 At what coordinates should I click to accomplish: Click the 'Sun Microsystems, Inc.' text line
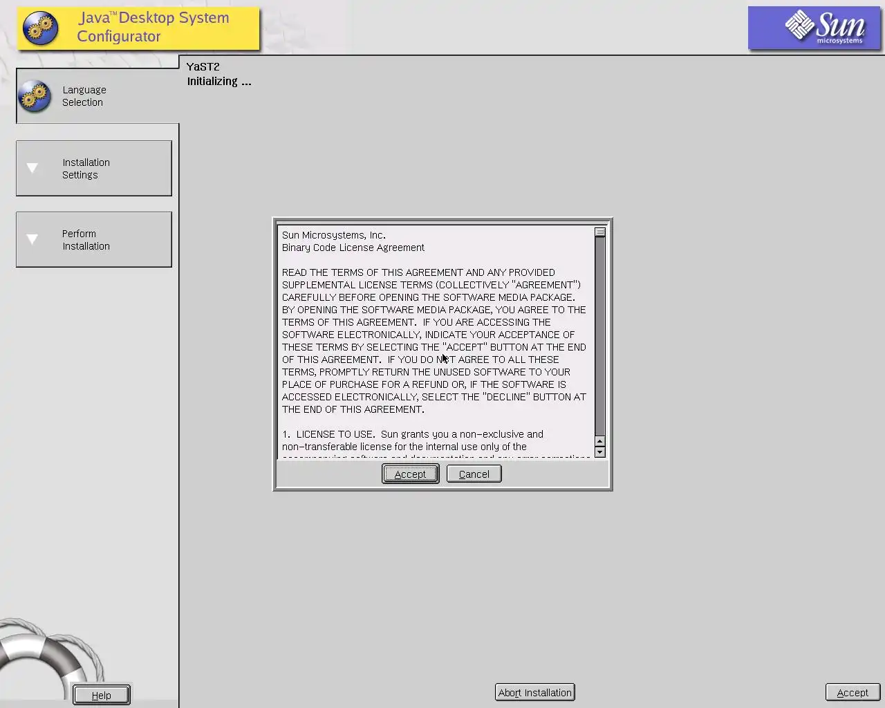[x=334, y=235]
